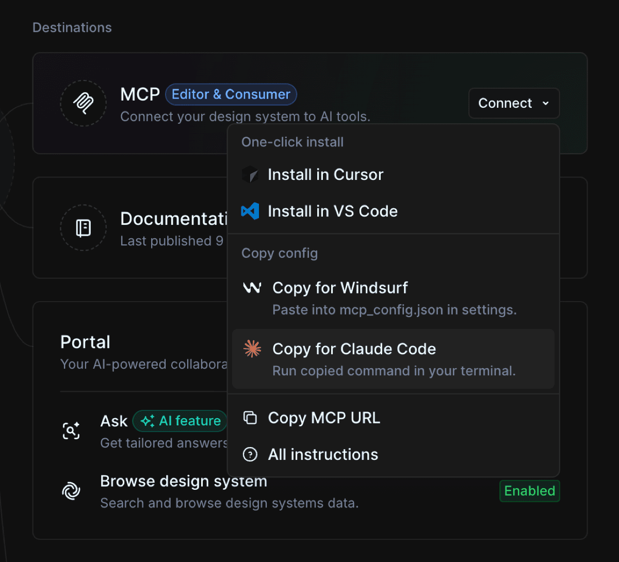
Task: Select Copy MCP URL
Action: click(394, 418)
